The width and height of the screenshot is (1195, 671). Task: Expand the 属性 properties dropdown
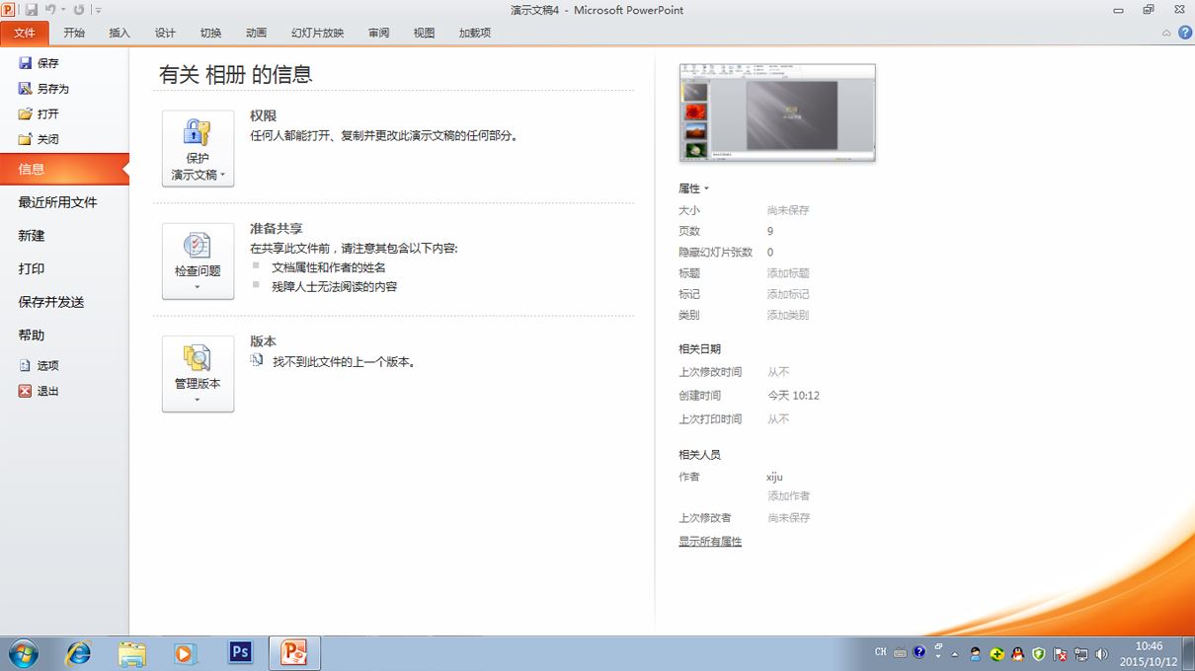693,188
